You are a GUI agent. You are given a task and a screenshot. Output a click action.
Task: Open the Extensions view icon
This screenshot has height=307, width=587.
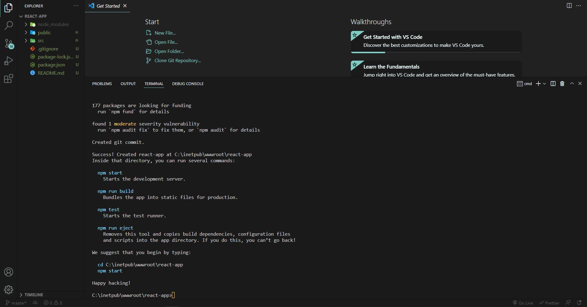(x=9, y=79)
